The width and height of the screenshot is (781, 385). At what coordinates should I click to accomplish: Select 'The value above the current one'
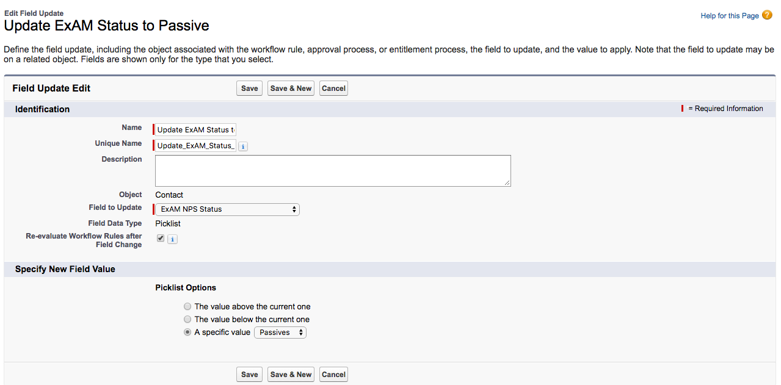click(187, 306)
